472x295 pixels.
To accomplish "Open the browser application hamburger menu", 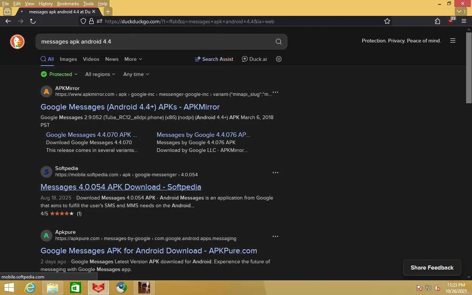I will pos(464,21).
